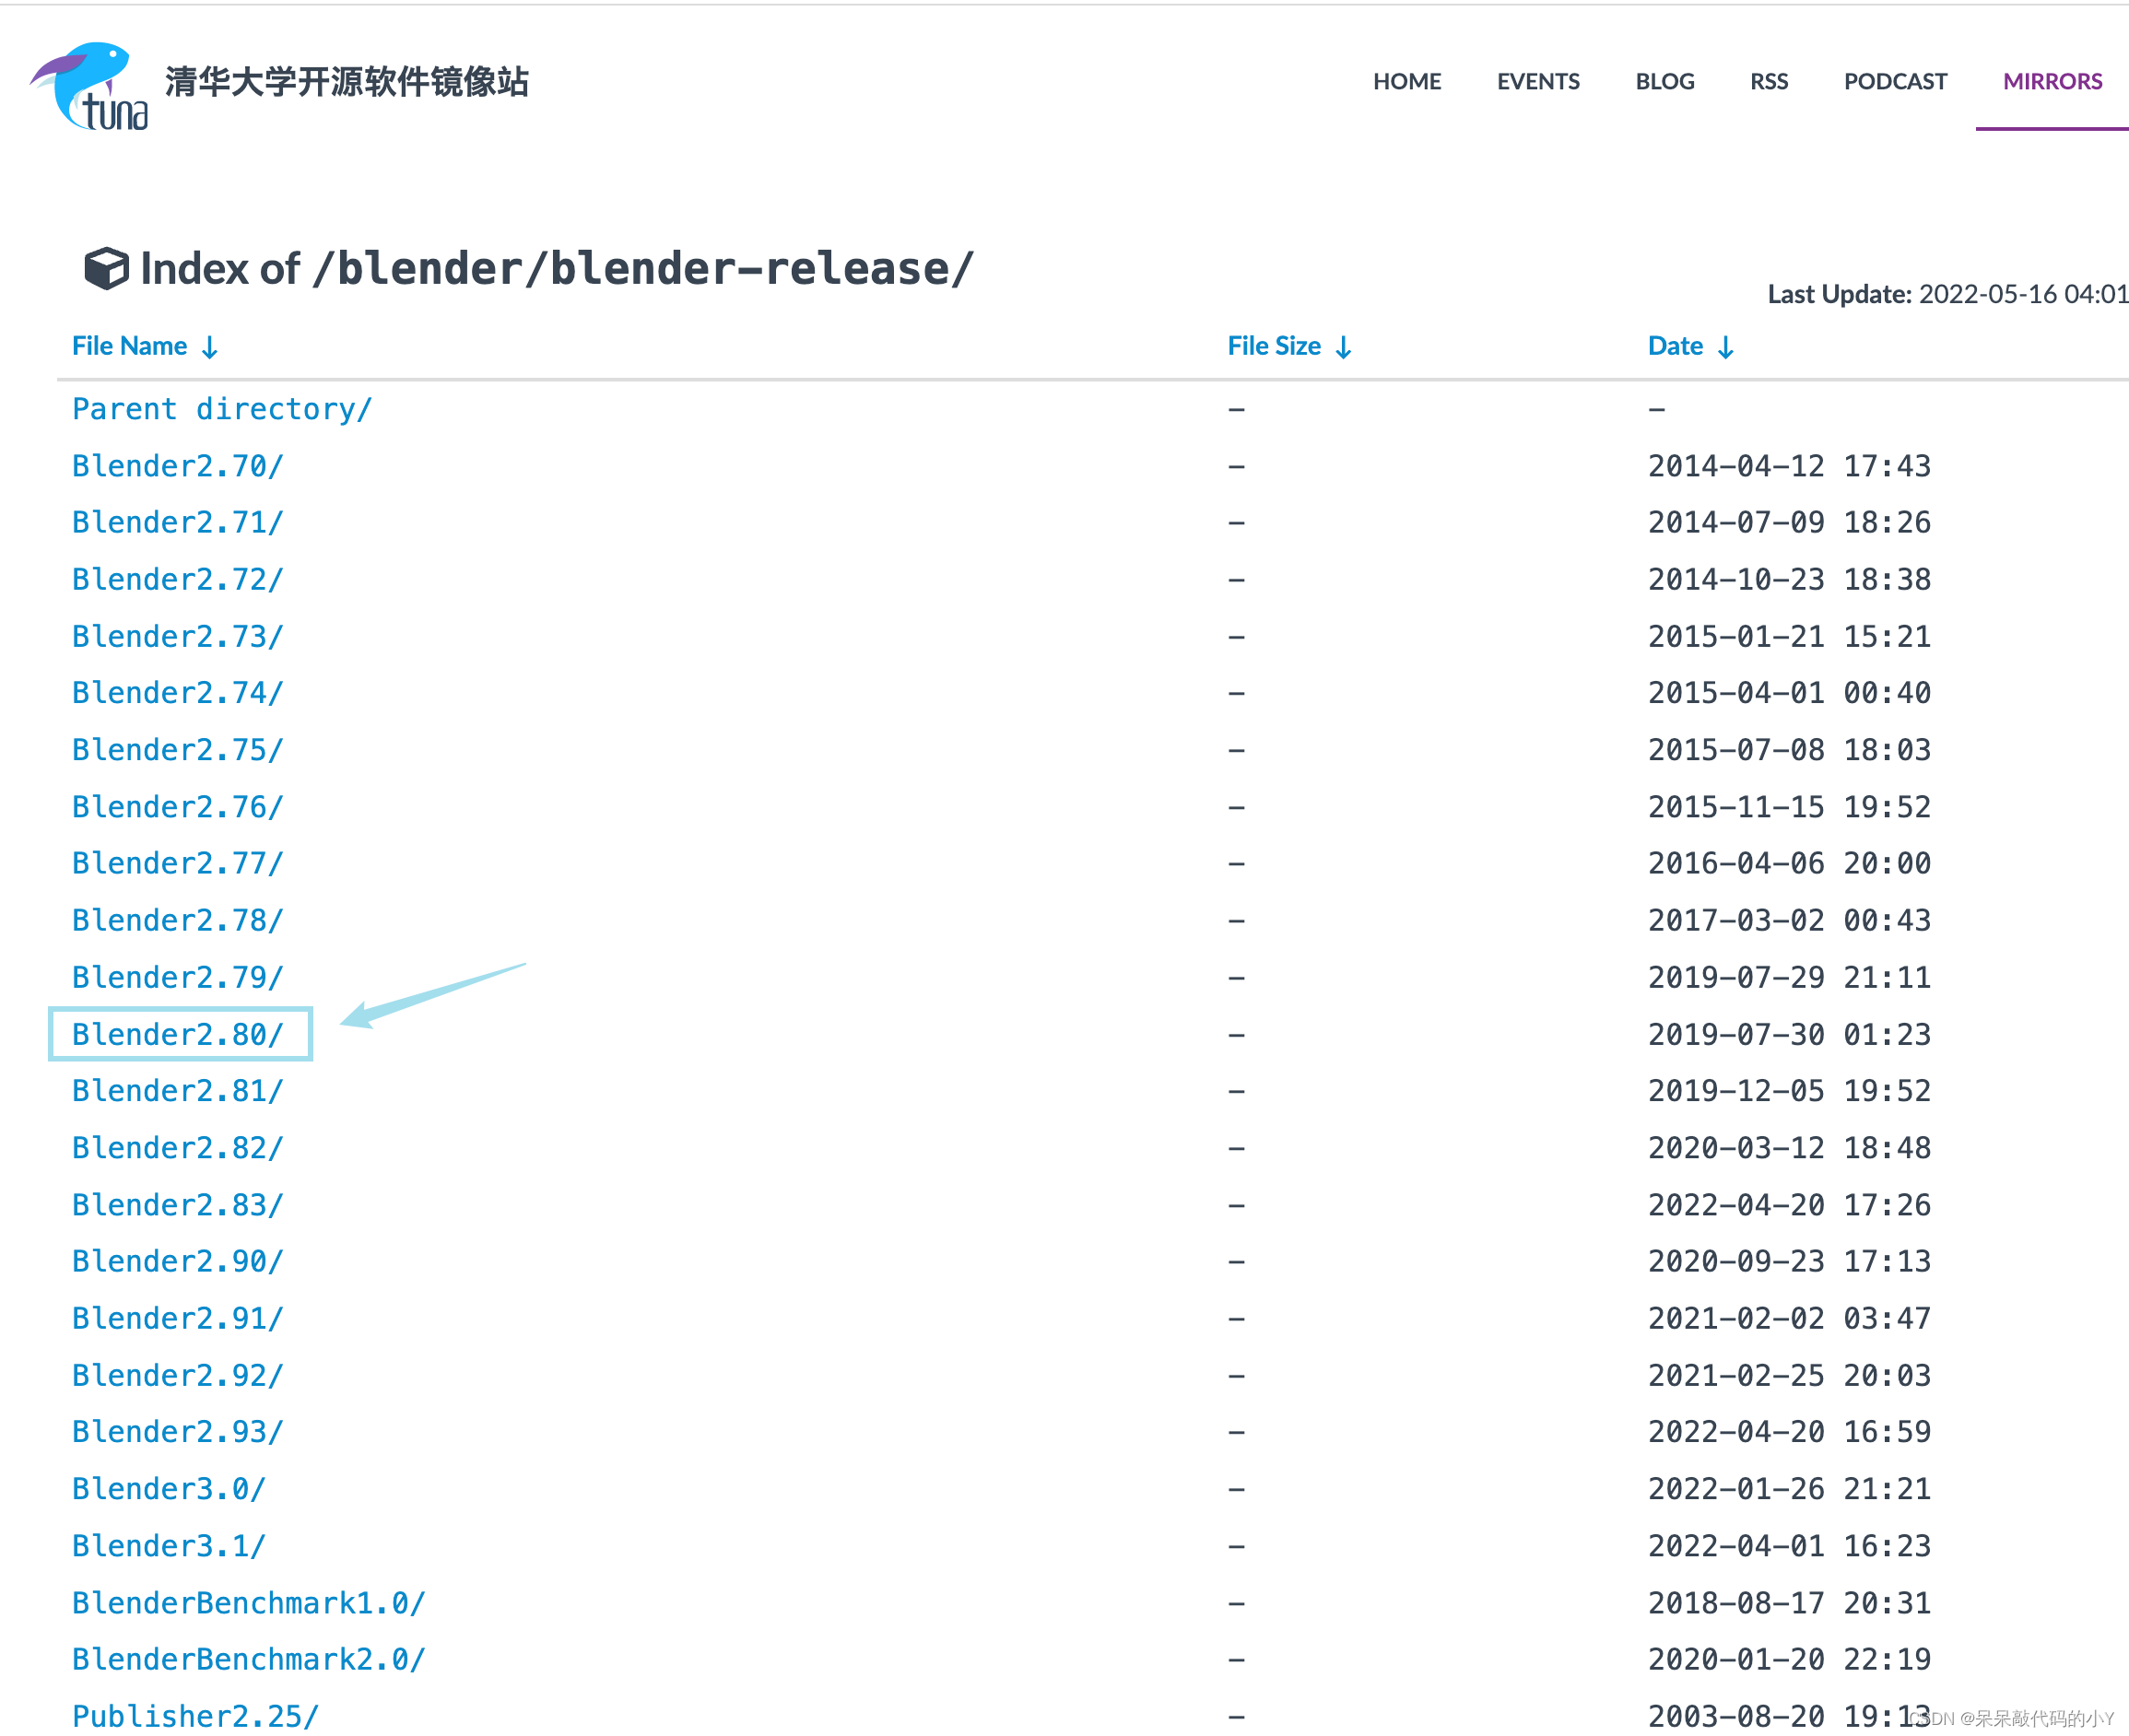Image resolution: width=2129 pixels, height=1736 pixels.
Task: Sort by the File Size column header
Action: click(x=1290, y=346)
